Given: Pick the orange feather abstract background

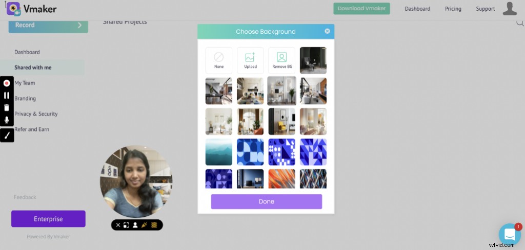Looking at the screenshot, I should (x=281, y=178).
